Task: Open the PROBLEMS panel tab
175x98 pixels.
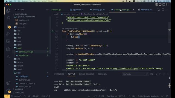Action: (x=59, y=74)
